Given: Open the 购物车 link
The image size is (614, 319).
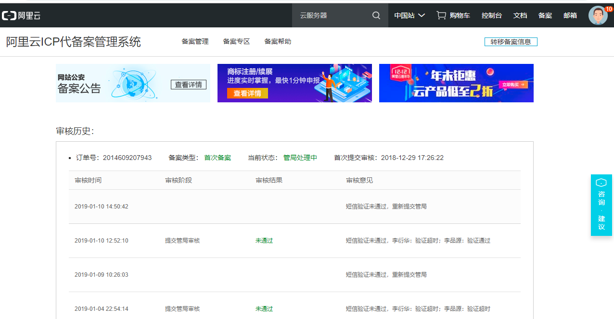Looking at the screenshot, I should coord(460,15).
